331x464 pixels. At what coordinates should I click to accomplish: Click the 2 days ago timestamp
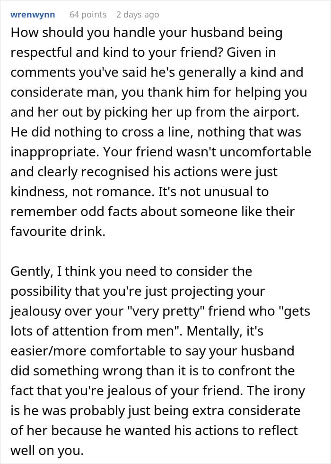[138, 15]
